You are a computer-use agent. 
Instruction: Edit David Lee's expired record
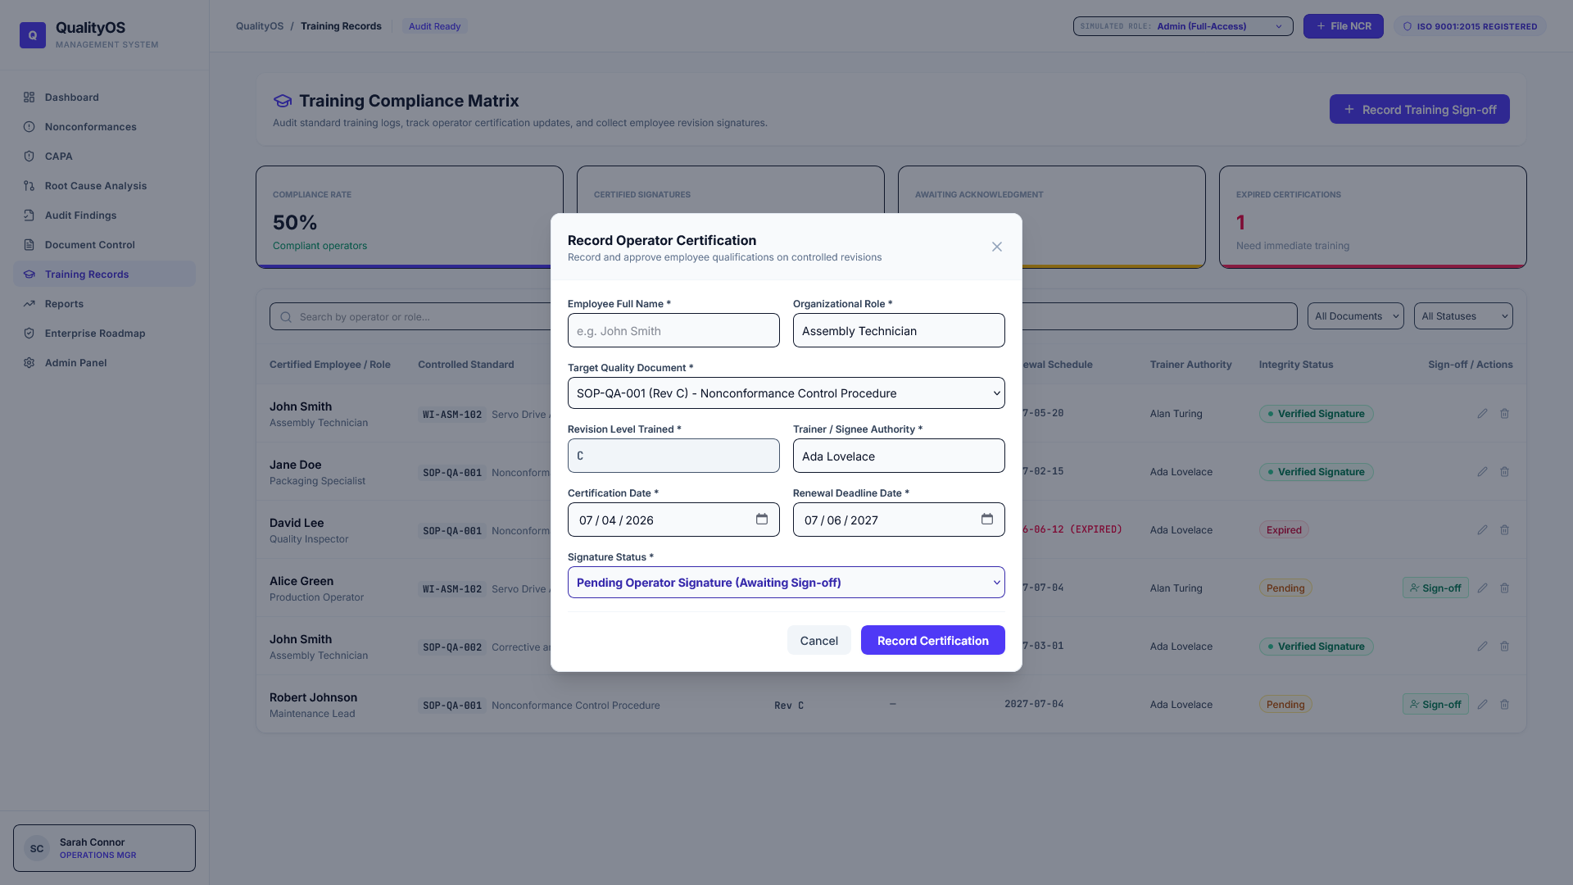point(1482,530)
